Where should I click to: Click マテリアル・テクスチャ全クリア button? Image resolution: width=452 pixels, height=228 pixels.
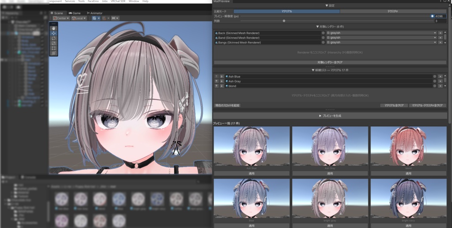pyautogui.click(x=427, y=105)
